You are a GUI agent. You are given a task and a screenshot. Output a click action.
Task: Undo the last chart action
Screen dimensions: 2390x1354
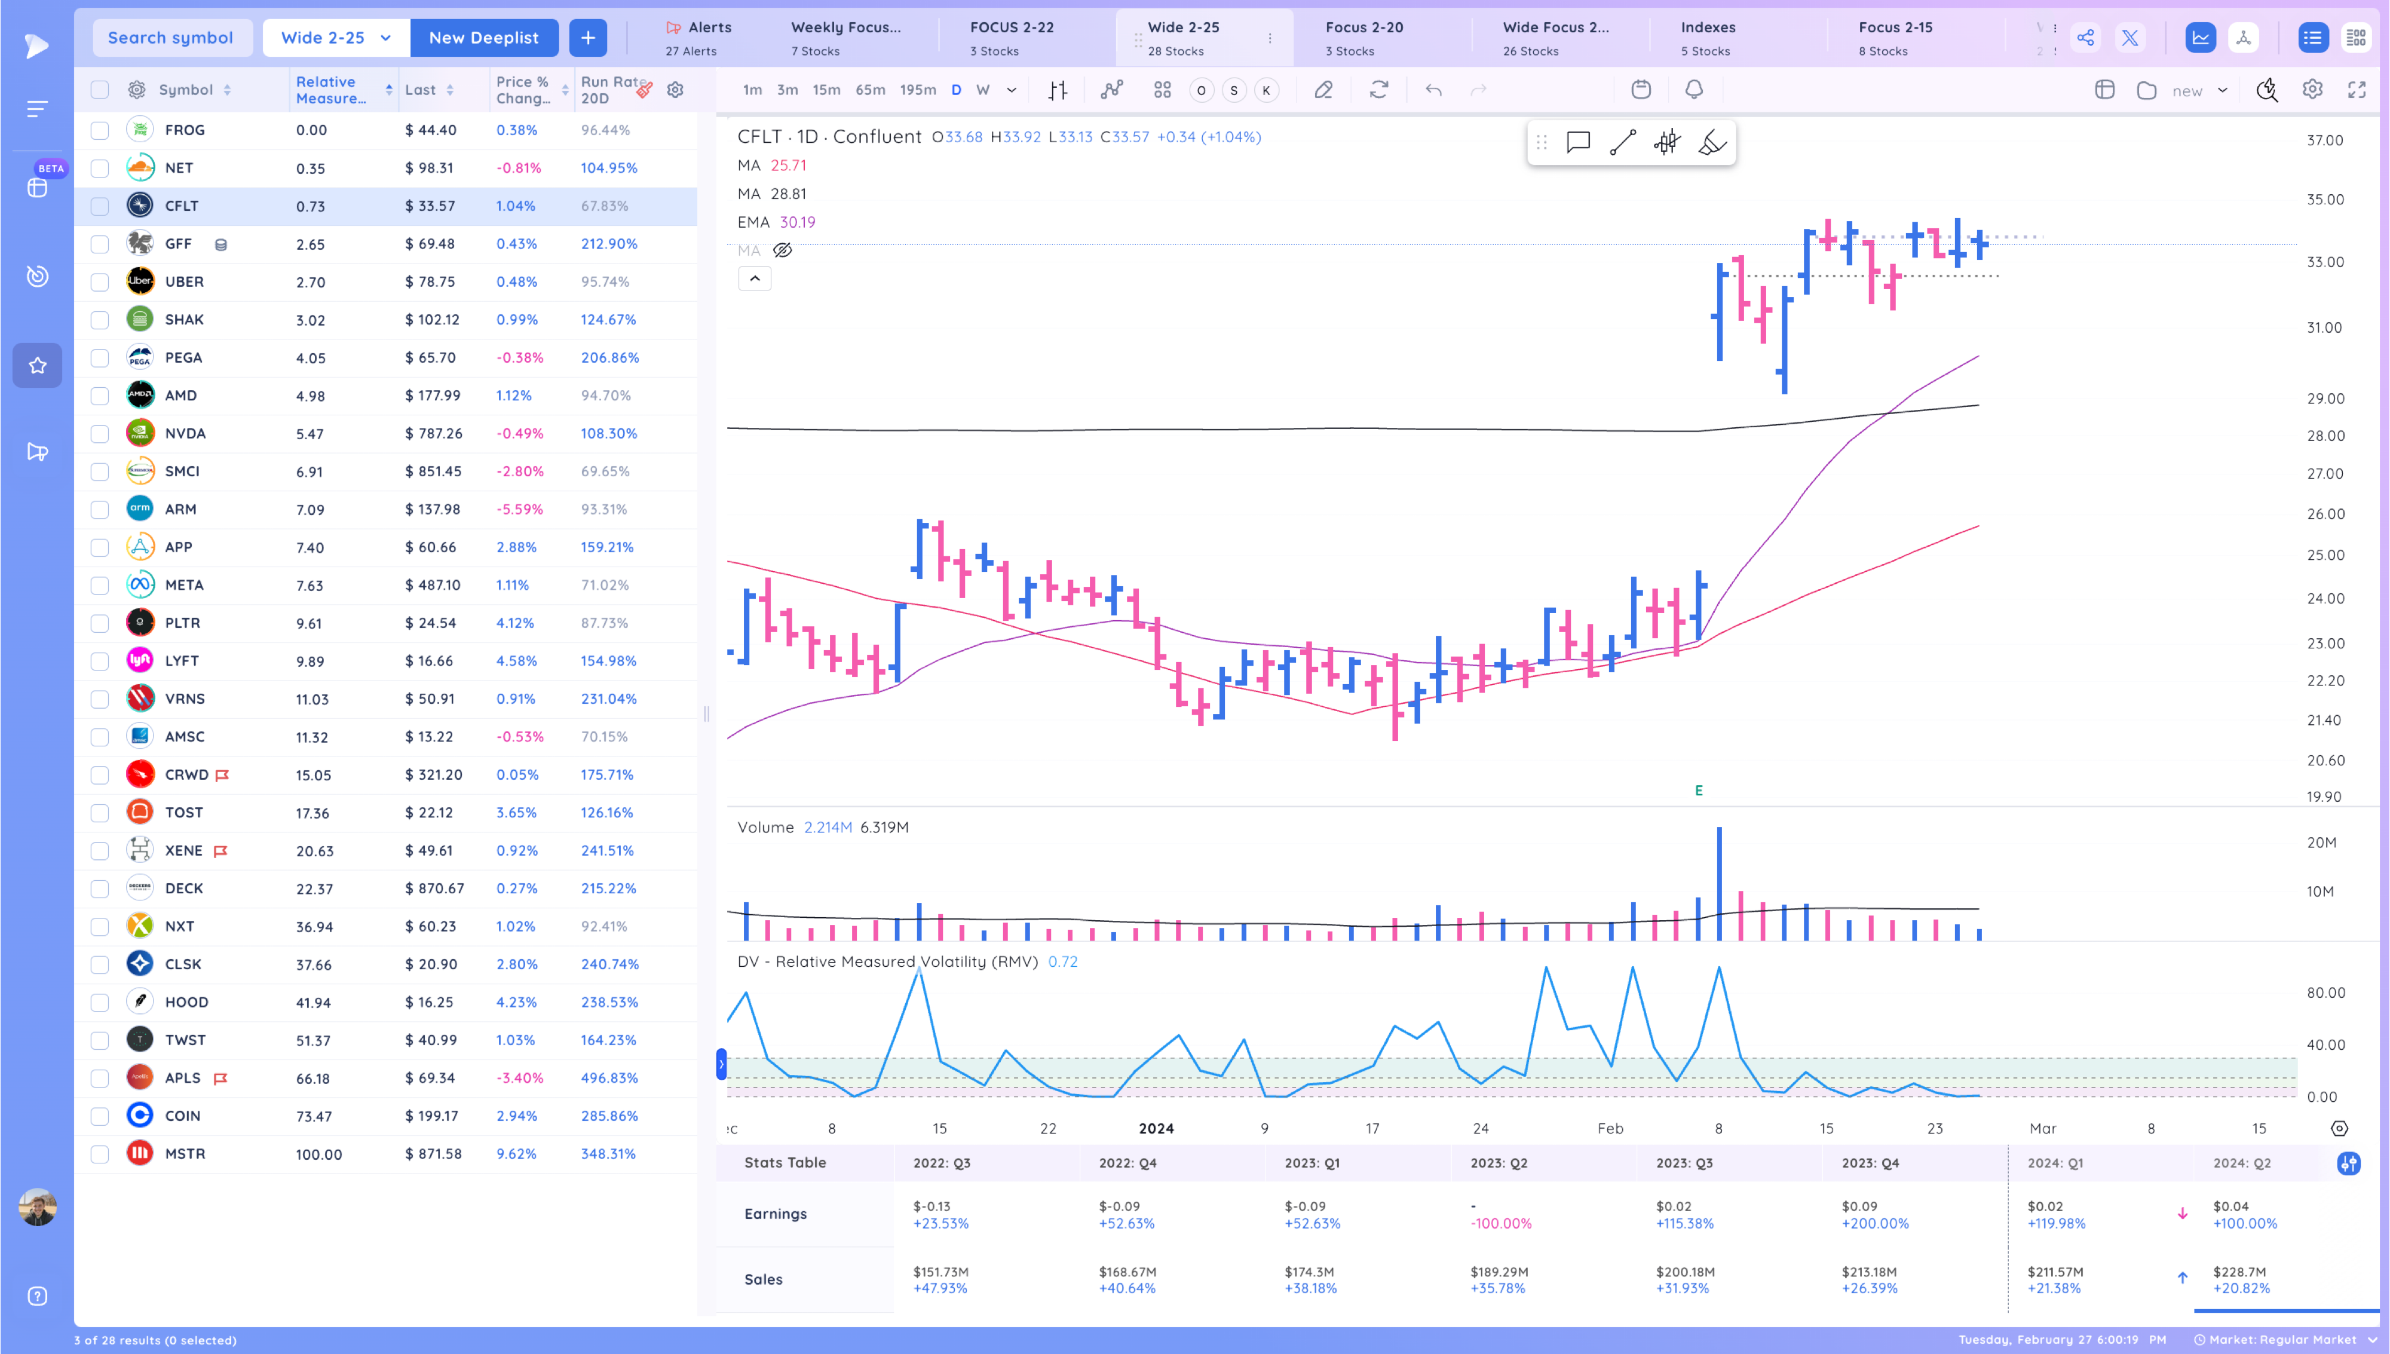[x=1433, y=90]
